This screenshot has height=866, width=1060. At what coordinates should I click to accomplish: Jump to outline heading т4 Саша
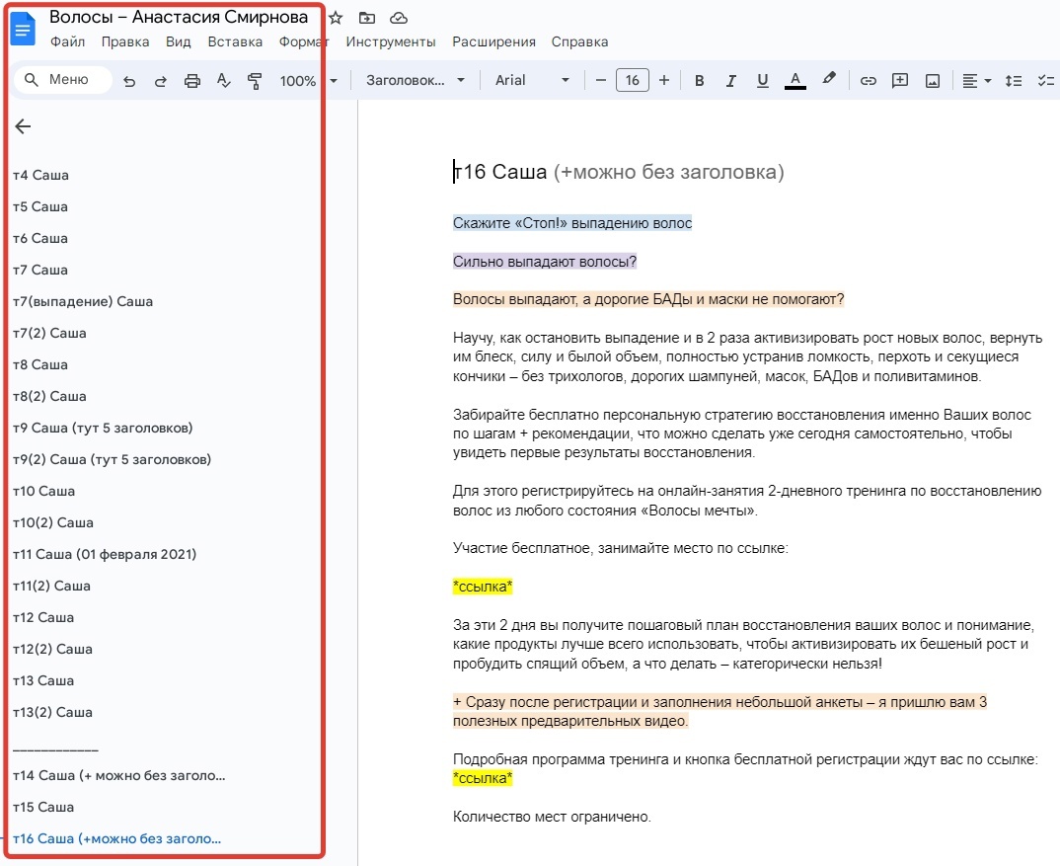click(40, 175)
